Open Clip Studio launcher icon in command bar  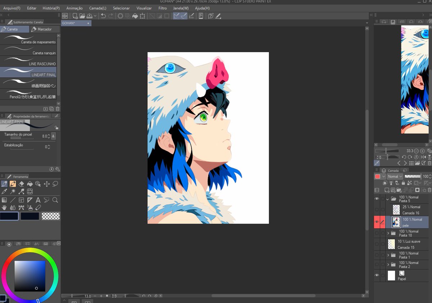[x=65, y=16]
